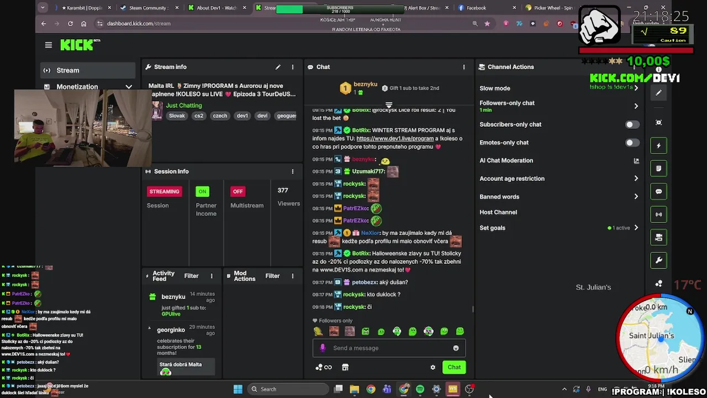Click the chat scrollbar
Image resolution: width=707 pixels, height=398 pixels.
tap(472, 309)
